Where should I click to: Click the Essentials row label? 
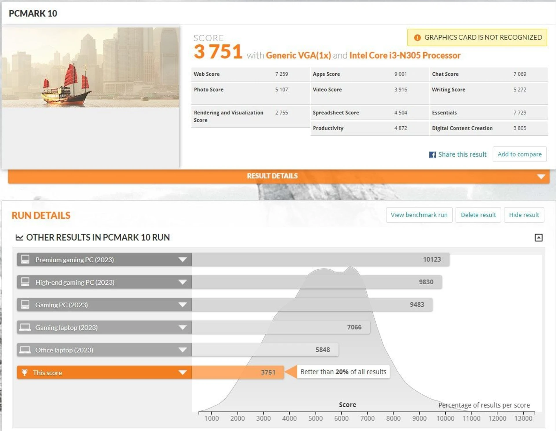click(444, 112)
